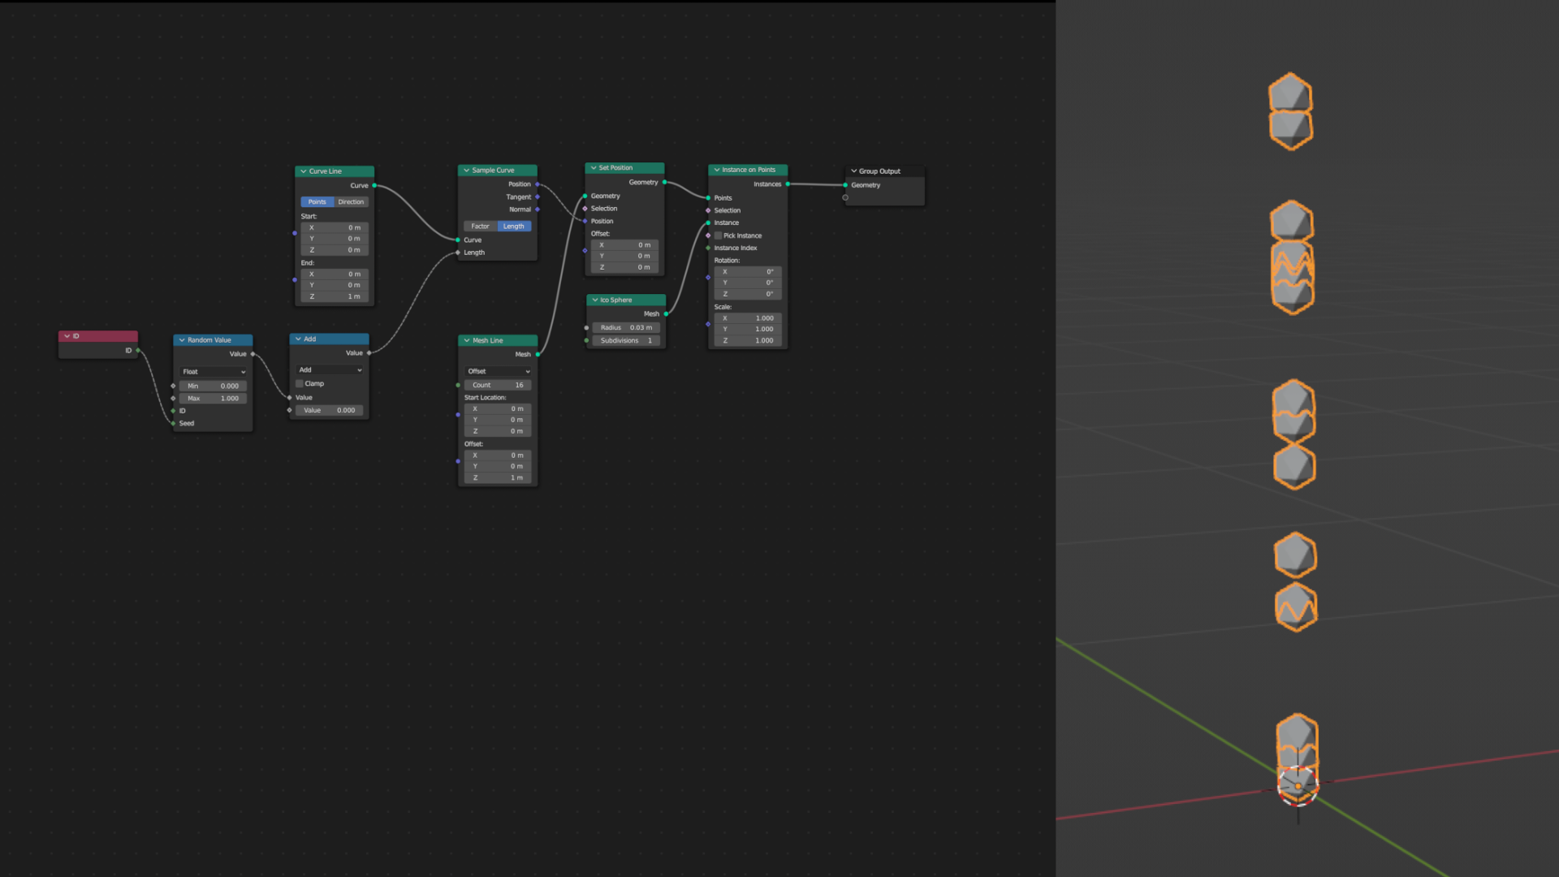Enable the Clamp checkbox in Add node
Screen dimensions: 1559x877
(300, 383)
